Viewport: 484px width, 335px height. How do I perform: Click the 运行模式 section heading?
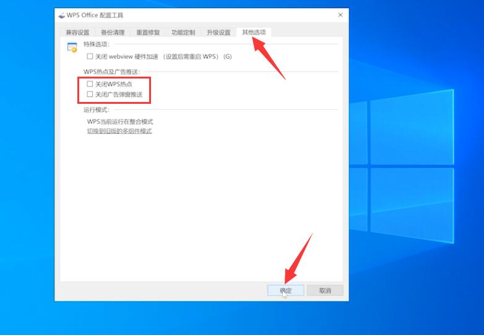click(x=97, y=110)
